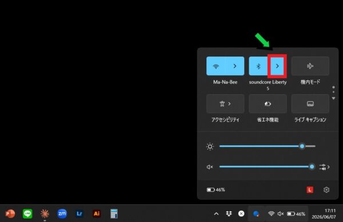Screen dimensions: 343x222
Task: Open LINE app from the taskbar
Action: coord(27,213)
